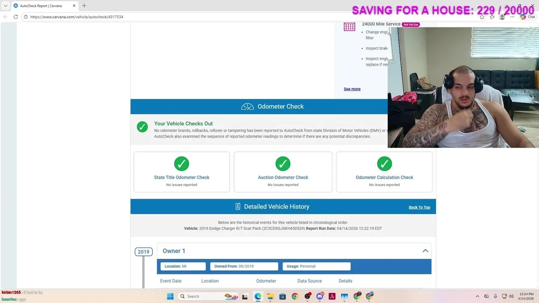Show hidden system tray icons

[477, 296]
